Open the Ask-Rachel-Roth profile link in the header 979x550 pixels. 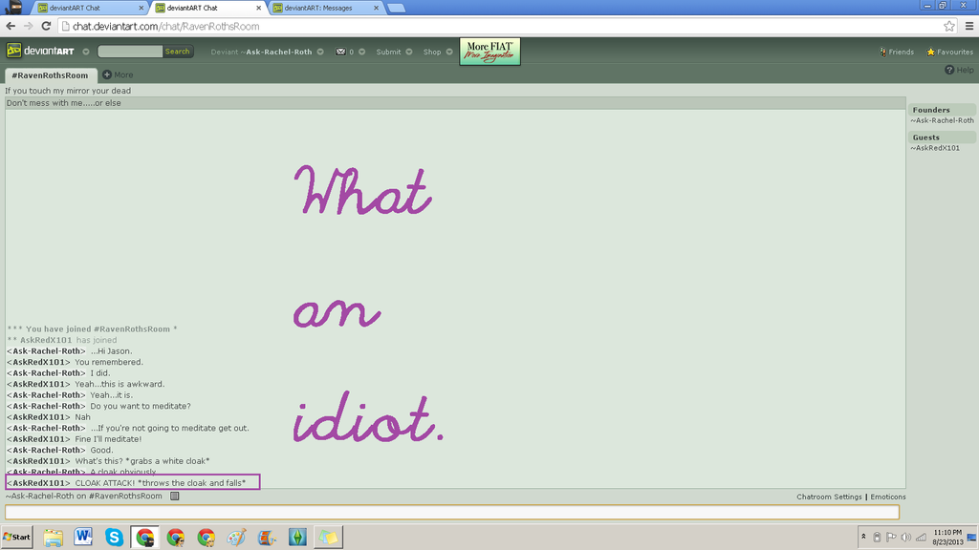[278, 52]
